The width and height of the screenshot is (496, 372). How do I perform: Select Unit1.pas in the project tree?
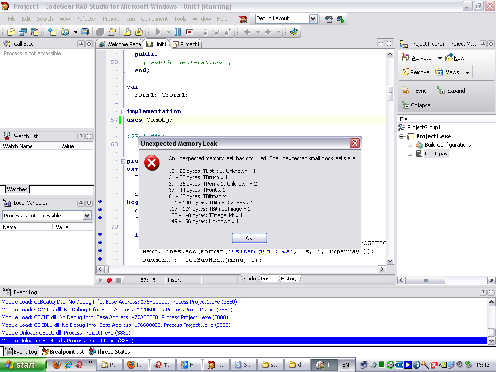point(435,154)
